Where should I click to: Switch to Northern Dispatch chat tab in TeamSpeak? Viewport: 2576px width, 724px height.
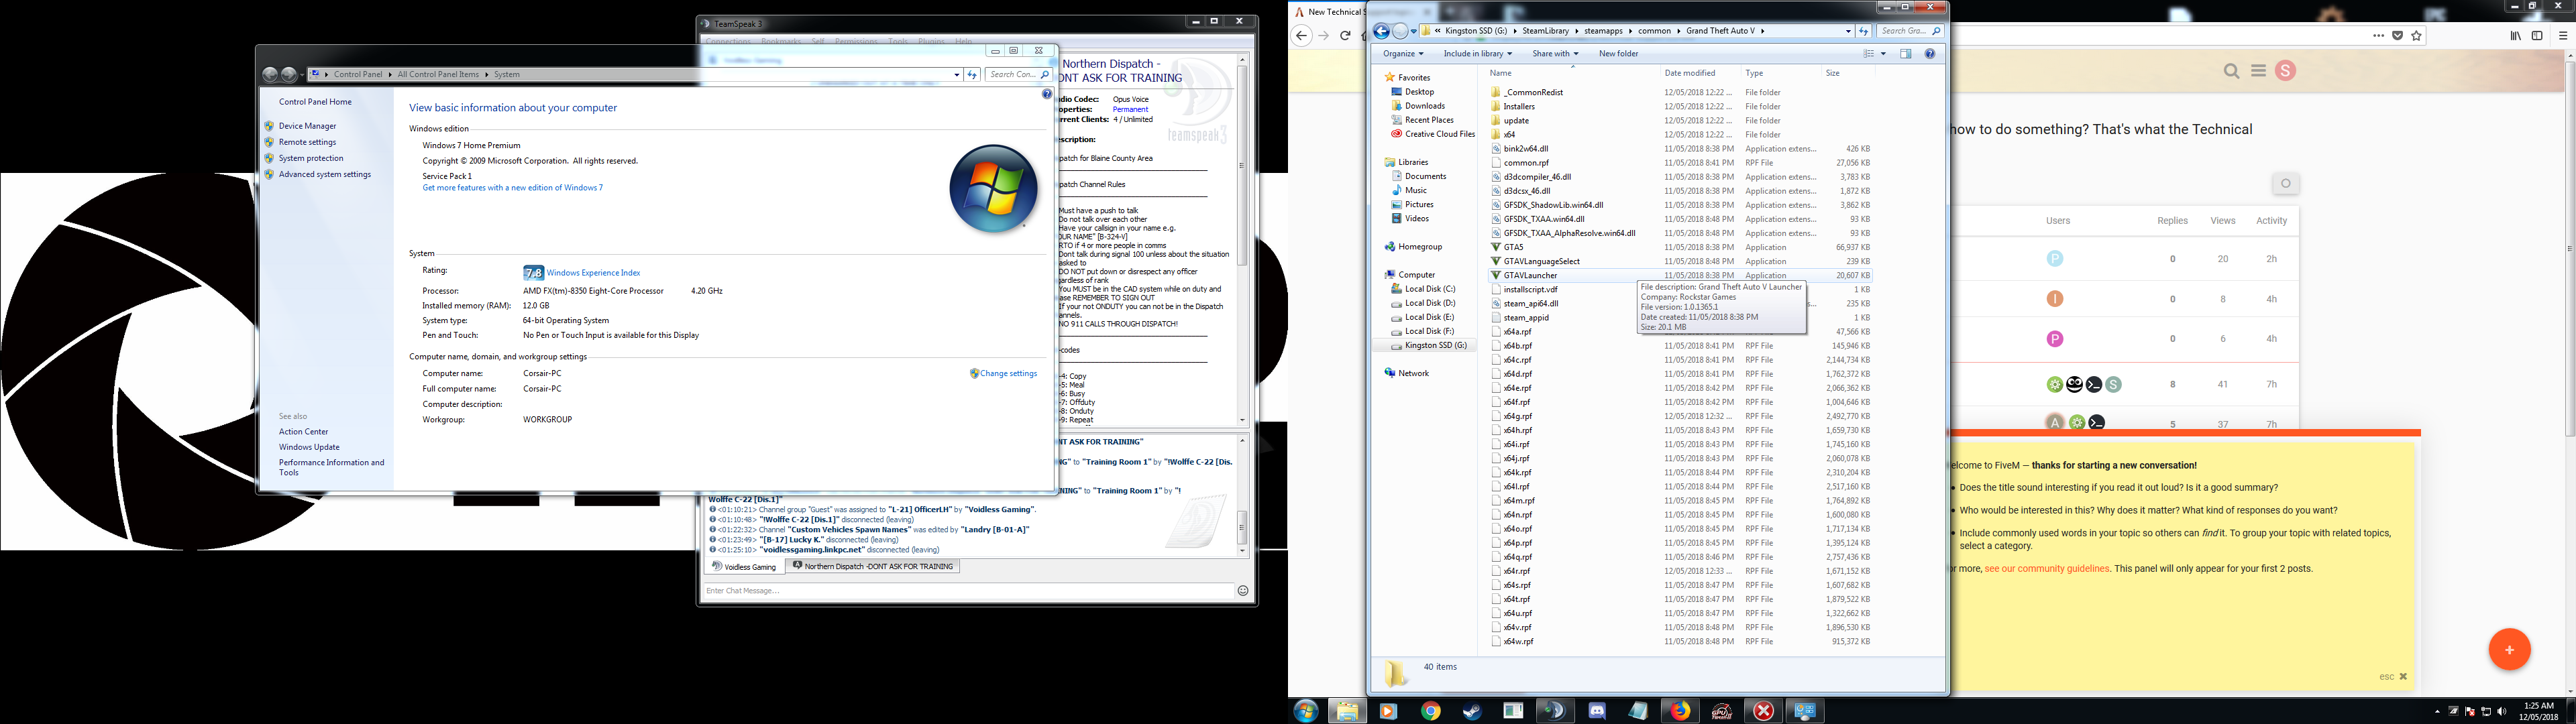pos(873,566)
